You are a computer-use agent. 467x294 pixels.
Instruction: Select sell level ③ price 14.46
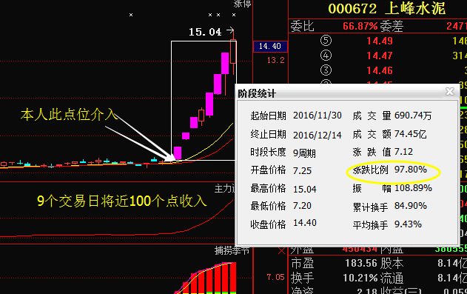380,70
